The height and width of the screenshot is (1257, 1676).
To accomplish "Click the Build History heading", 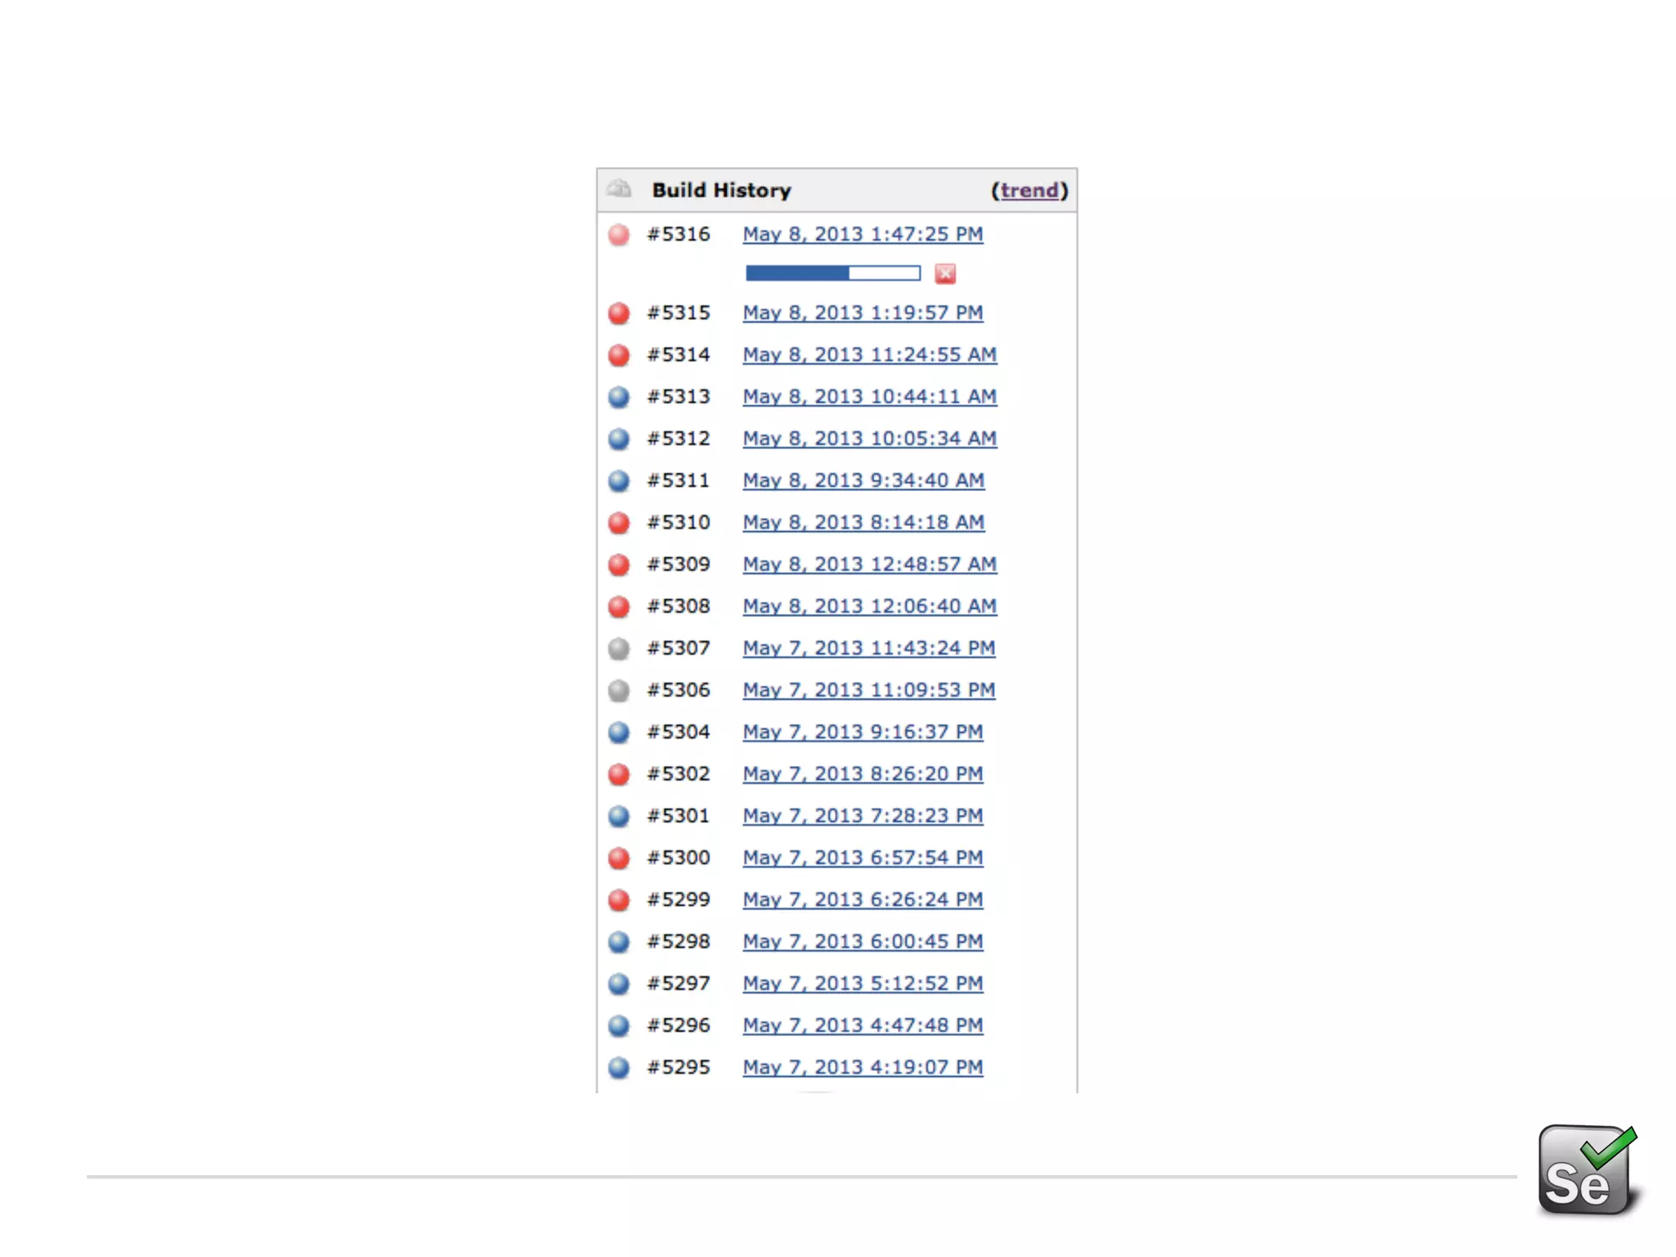I will [721, 191].
